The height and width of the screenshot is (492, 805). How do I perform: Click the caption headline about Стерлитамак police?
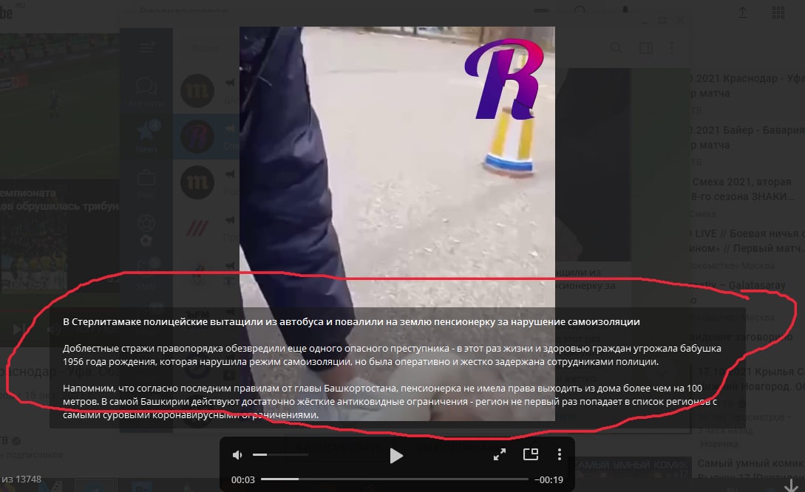coord(351,321)
